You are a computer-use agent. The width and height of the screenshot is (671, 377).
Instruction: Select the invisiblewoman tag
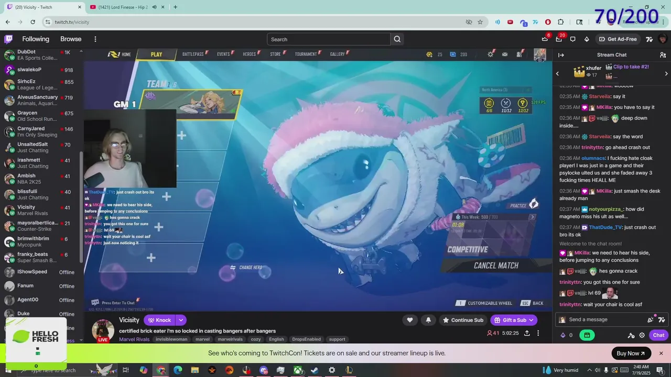point(171,339)
